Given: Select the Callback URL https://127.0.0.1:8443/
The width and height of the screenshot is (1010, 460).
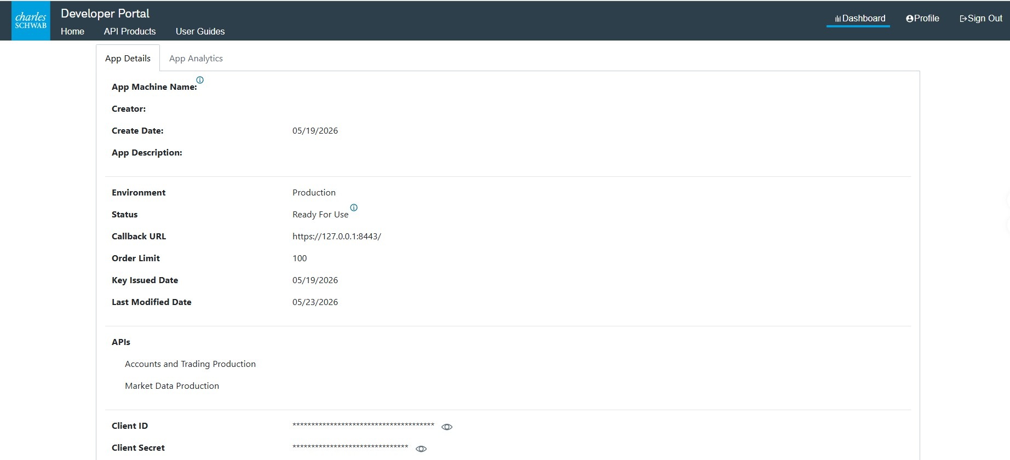Looking at the screenshot, I should click(337, 237).
